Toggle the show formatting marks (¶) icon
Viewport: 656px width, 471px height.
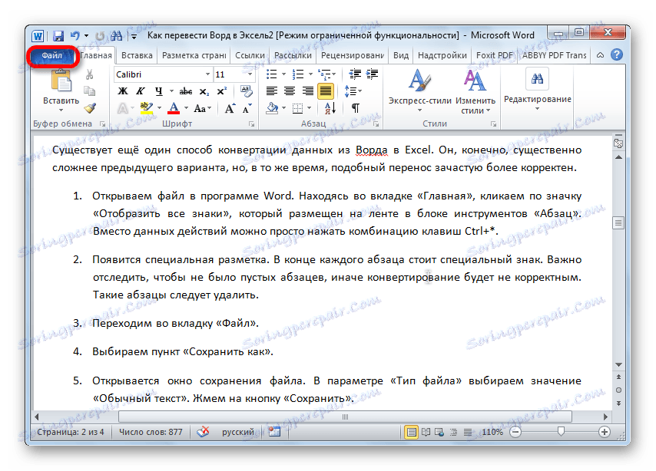tap(356, 107)
